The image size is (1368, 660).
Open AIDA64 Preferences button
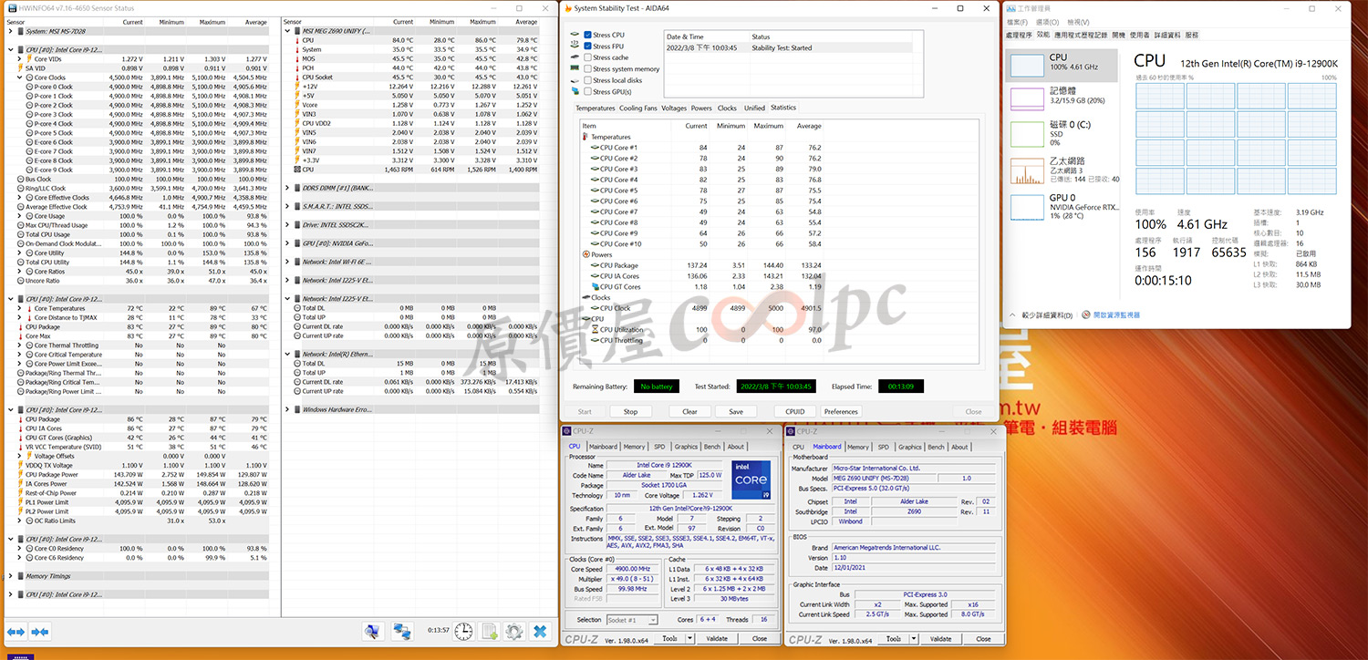841,411
